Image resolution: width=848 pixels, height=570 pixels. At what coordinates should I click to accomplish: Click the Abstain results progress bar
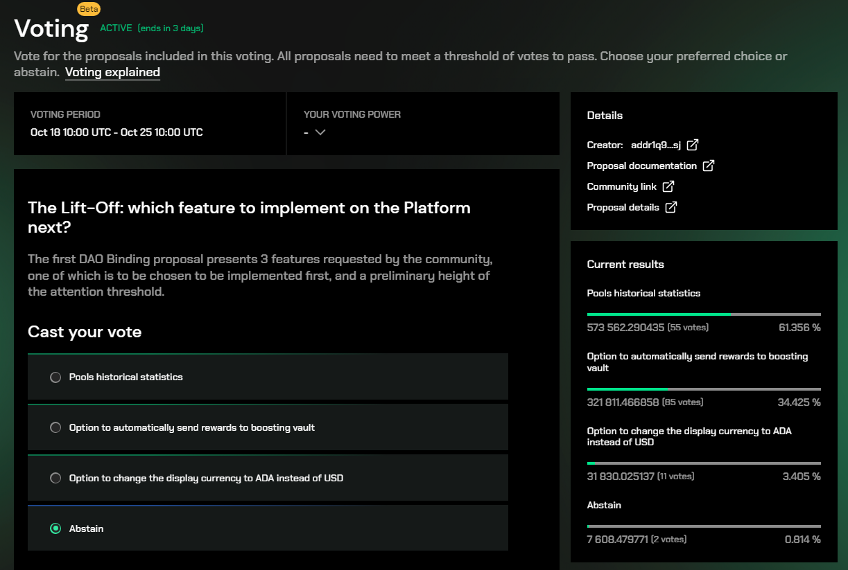704,526
